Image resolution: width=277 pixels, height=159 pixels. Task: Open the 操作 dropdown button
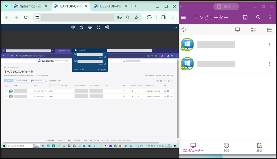coord(9,81)
